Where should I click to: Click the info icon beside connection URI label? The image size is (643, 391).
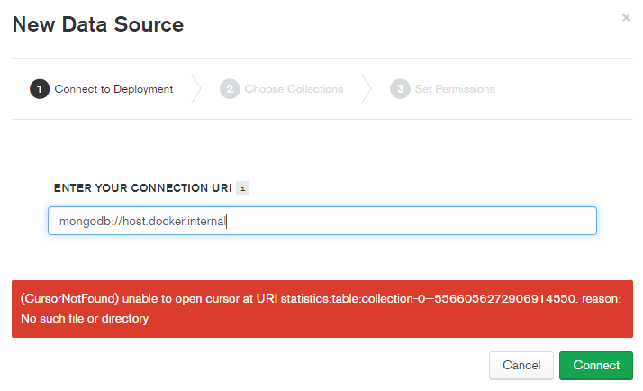243,188
